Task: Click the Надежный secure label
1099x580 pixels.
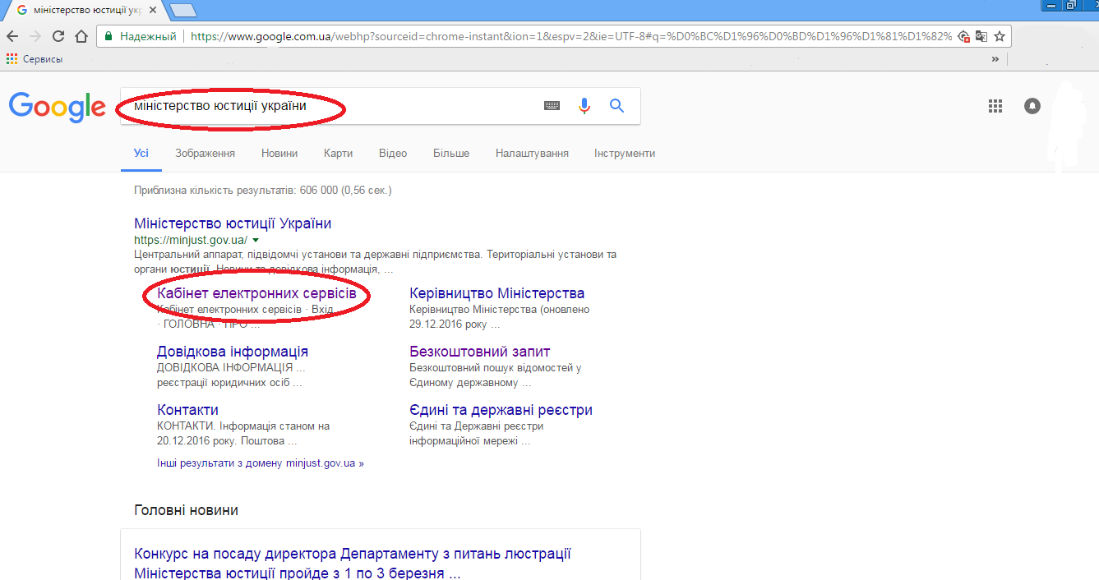Action: point(149,36)
